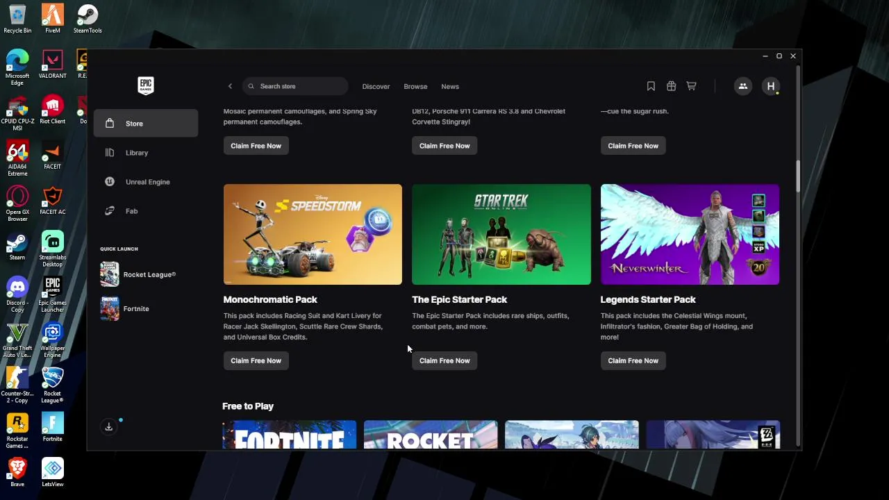
Task: Click the Search store field
Action: click(295, 86)
